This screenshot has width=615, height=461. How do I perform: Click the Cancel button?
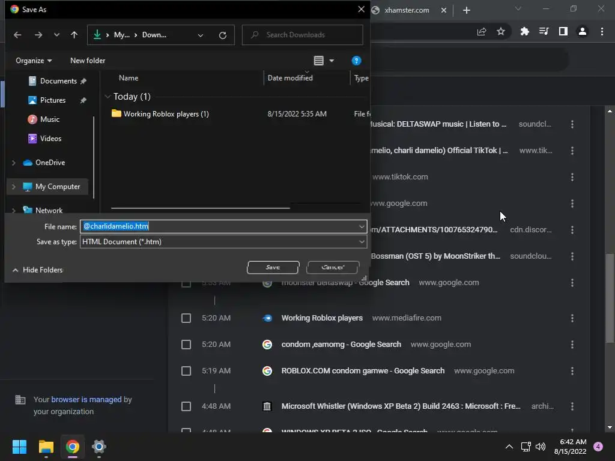333,267
